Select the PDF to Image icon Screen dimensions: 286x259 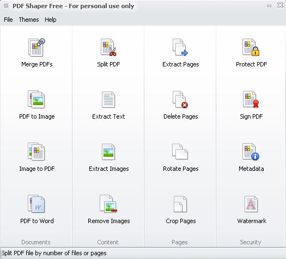[x=36, y=100]
